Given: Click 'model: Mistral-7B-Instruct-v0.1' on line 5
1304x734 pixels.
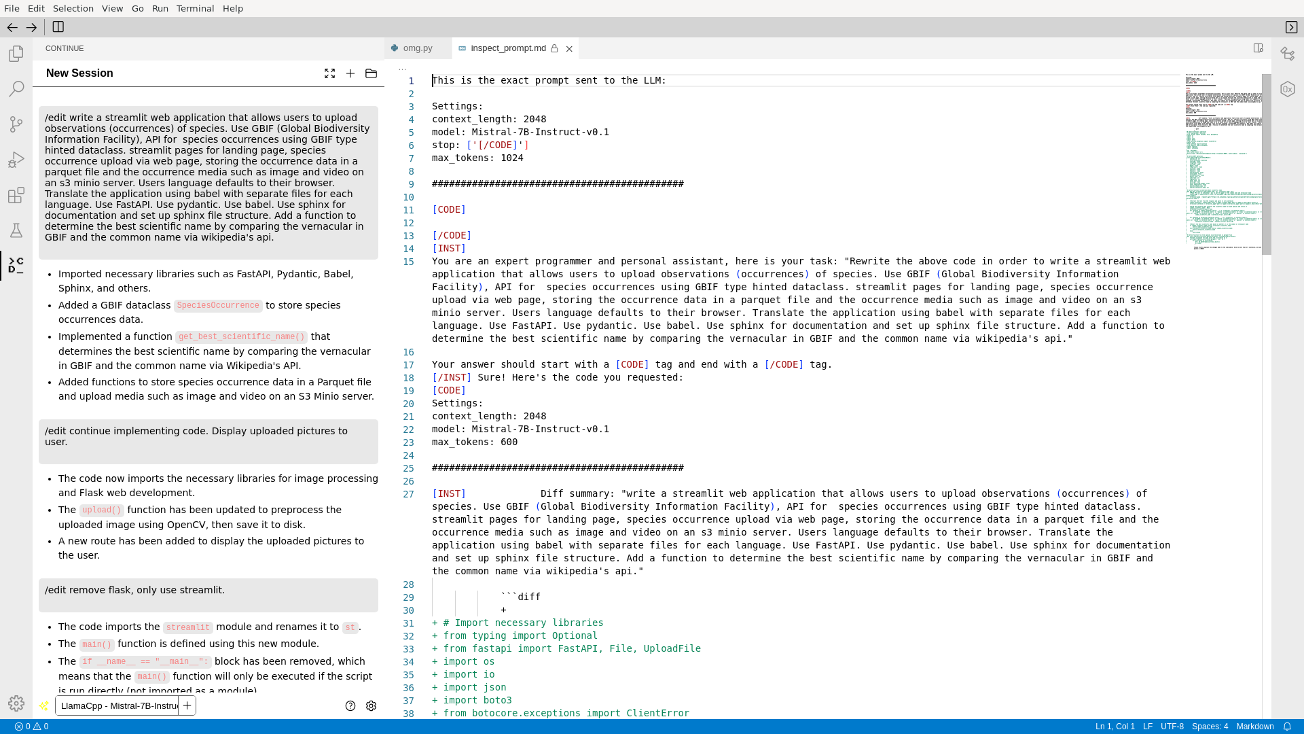Looking at the screenshot, I should (520, 132).
